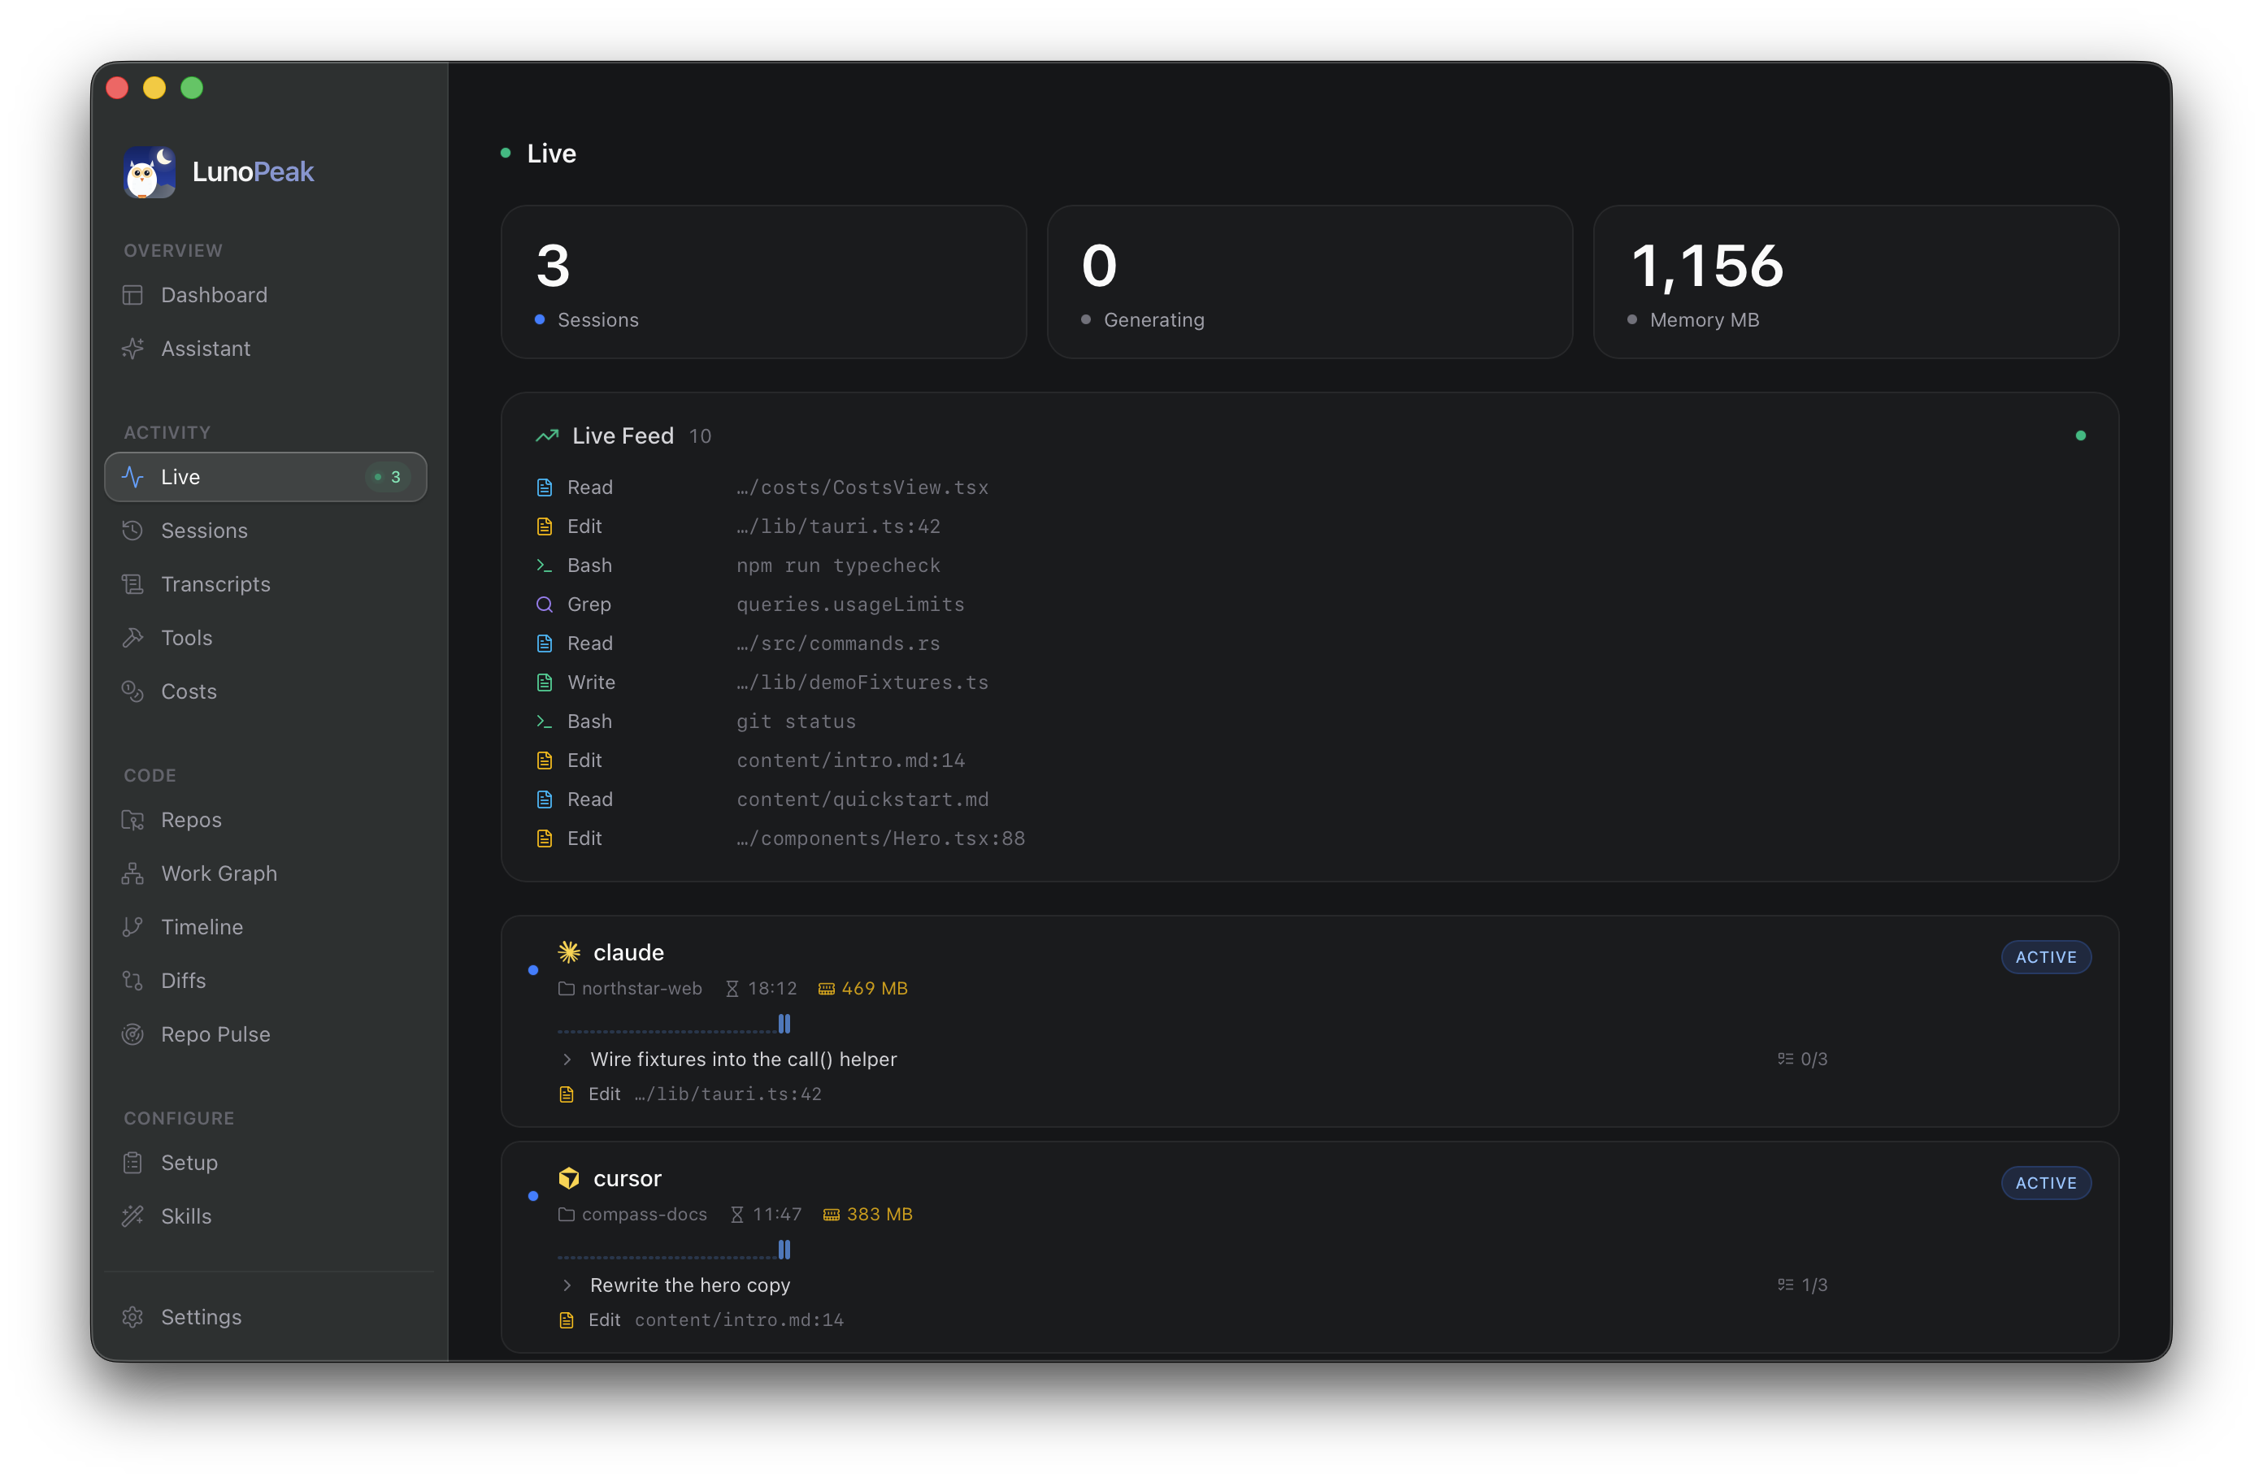Image resolution: width=2263 pixels, height=1482 pixels.
Task: Click the Read icon for src/commands.rs
Action: click(545, 643)
